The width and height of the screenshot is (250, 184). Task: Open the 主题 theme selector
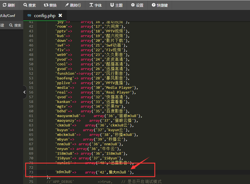tap(116, 5)
